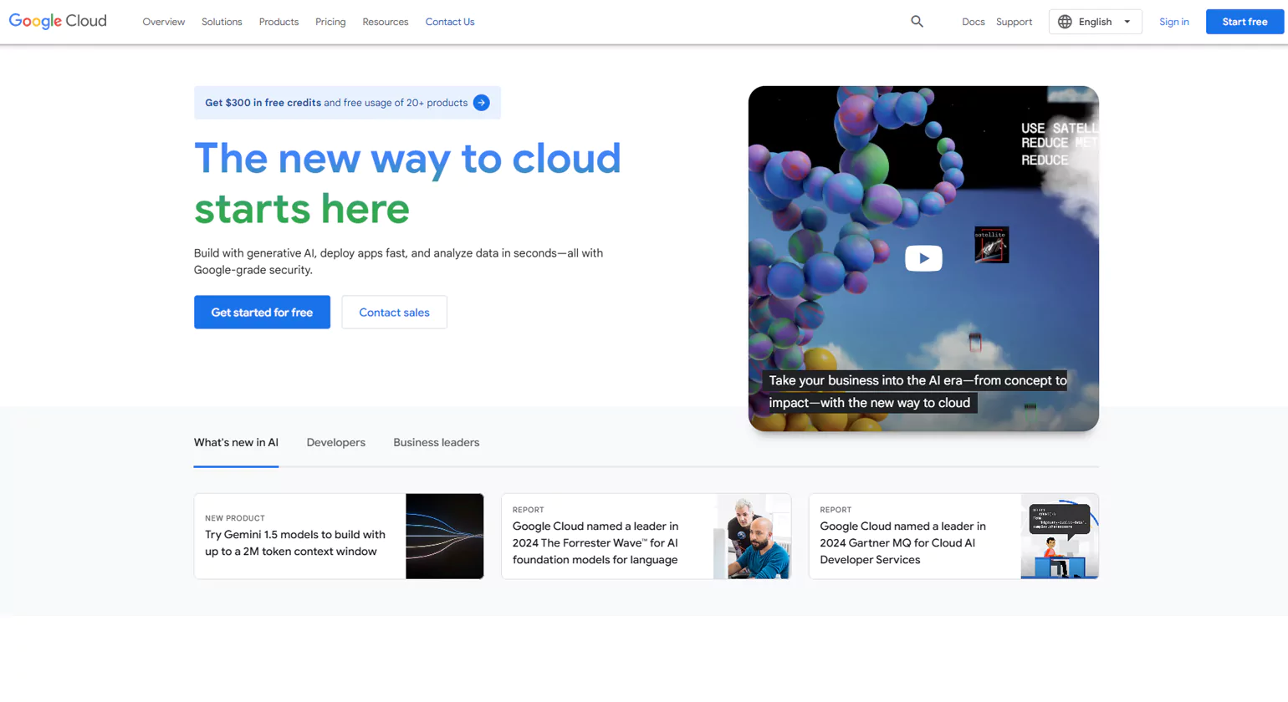Click the Sign in link
Image resolution: width=1288 pixels, height=702 pixels.
point(1173,21)
